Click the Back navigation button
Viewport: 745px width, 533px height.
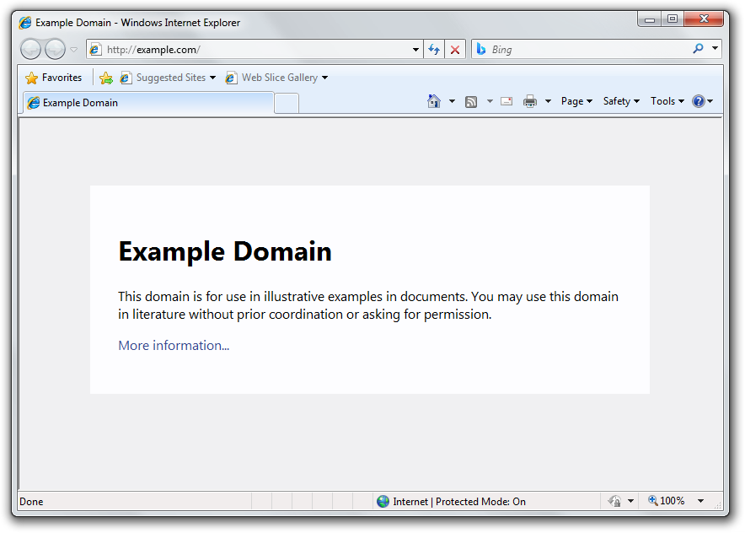[x=31, y=50]
